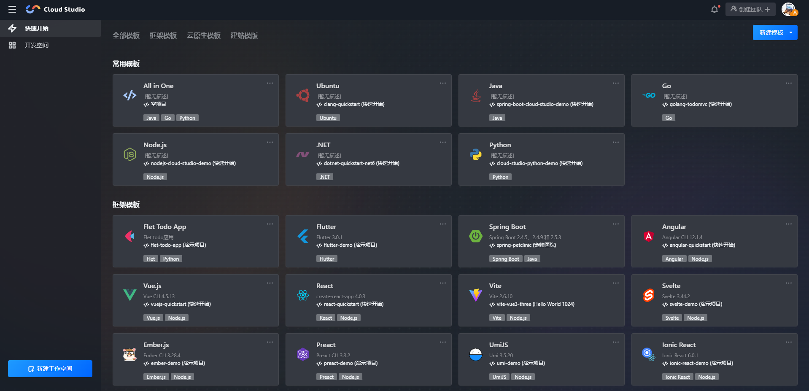Viewport: 809px width, 391px height.
Task: Open the Angular card more-options menu
Action: point(789,224)
